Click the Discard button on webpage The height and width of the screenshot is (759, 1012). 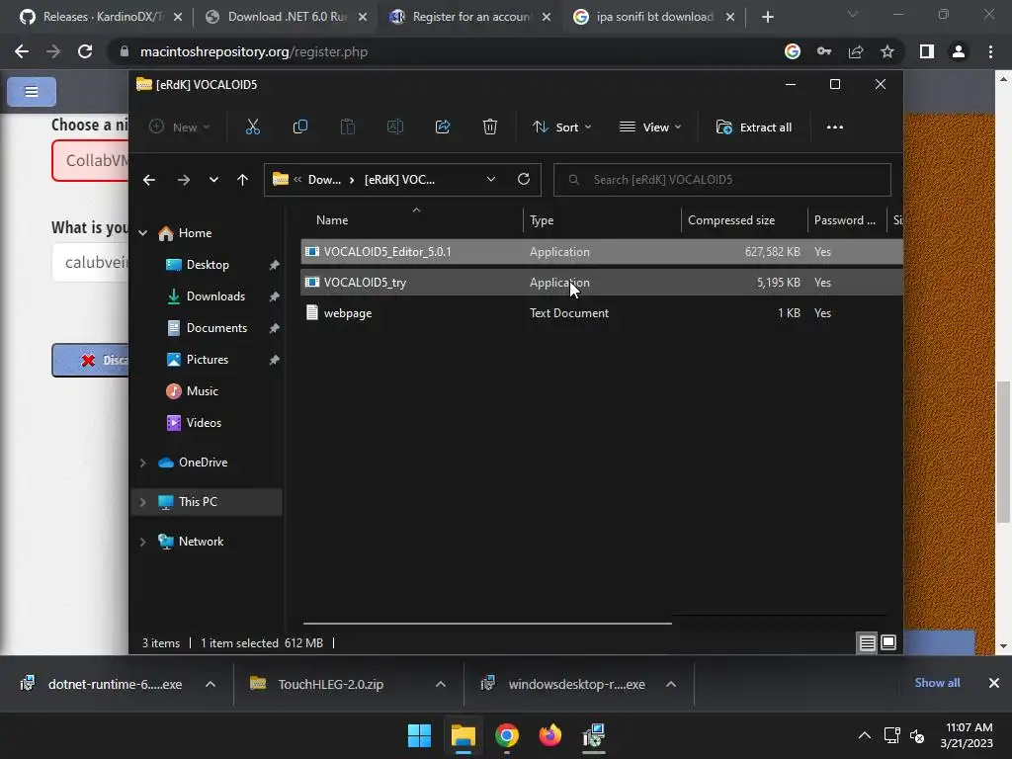point(90,360)
